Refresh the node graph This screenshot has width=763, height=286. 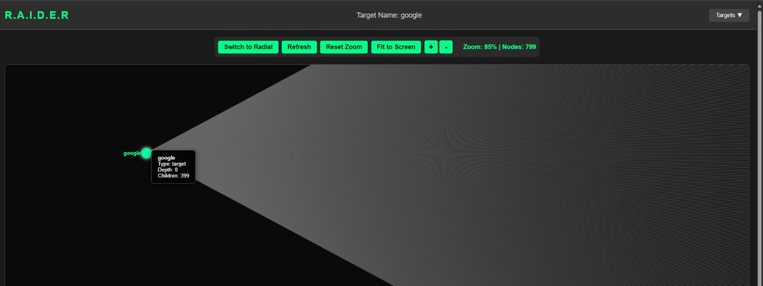click(x=299, y=47)
